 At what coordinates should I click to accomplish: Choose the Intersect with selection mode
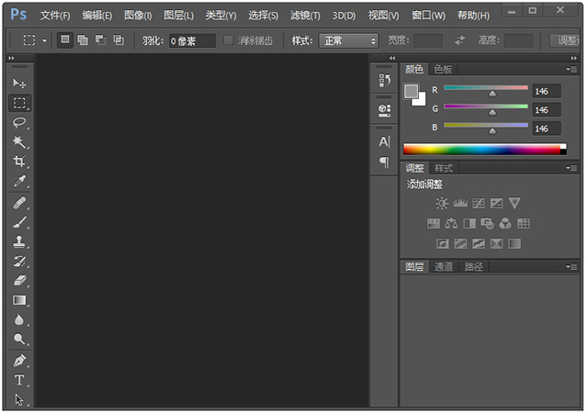(x=118, y=40)
